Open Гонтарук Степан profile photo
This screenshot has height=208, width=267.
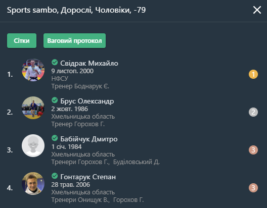(x=33, y=184)
